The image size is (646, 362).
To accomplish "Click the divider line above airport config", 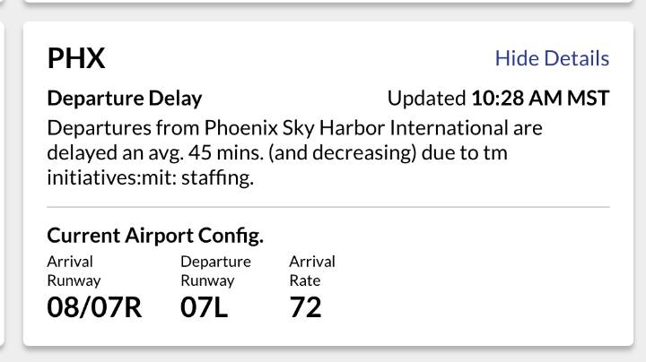I will pos(328,207).
